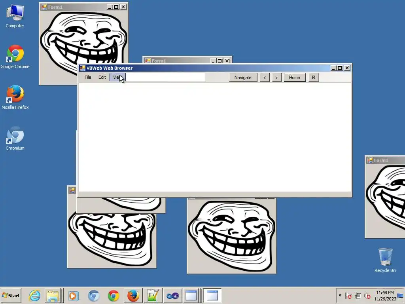Open Windows Explorer from the taskbar

point(53,295)
